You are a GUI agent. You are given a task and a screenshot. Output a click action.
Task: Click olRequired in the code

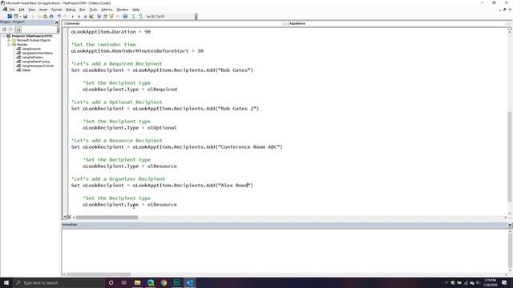pyautogui.click(x=162, y=90)
